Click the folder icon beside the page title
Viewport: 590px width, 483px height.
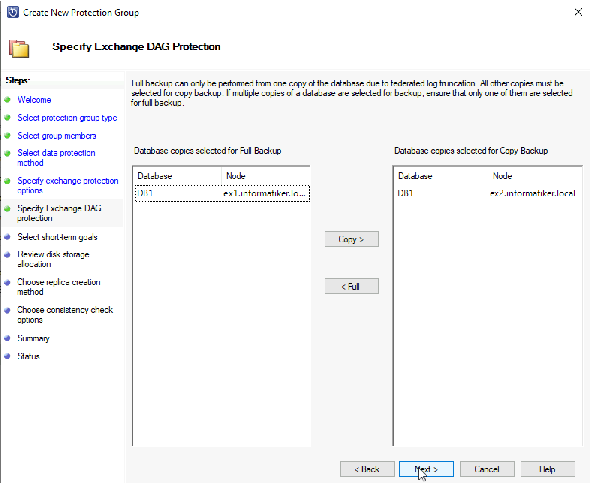[x=19, y=48]
